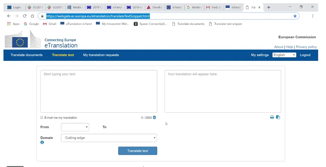Click into 'Start typing your text' box

coord(99,91)
